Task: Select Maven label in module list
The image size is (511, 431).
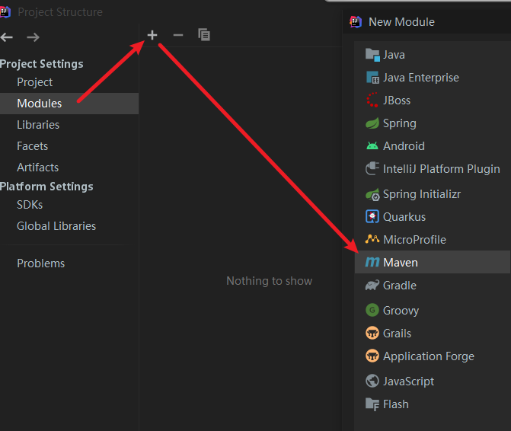Action: [x=401, y=262]
